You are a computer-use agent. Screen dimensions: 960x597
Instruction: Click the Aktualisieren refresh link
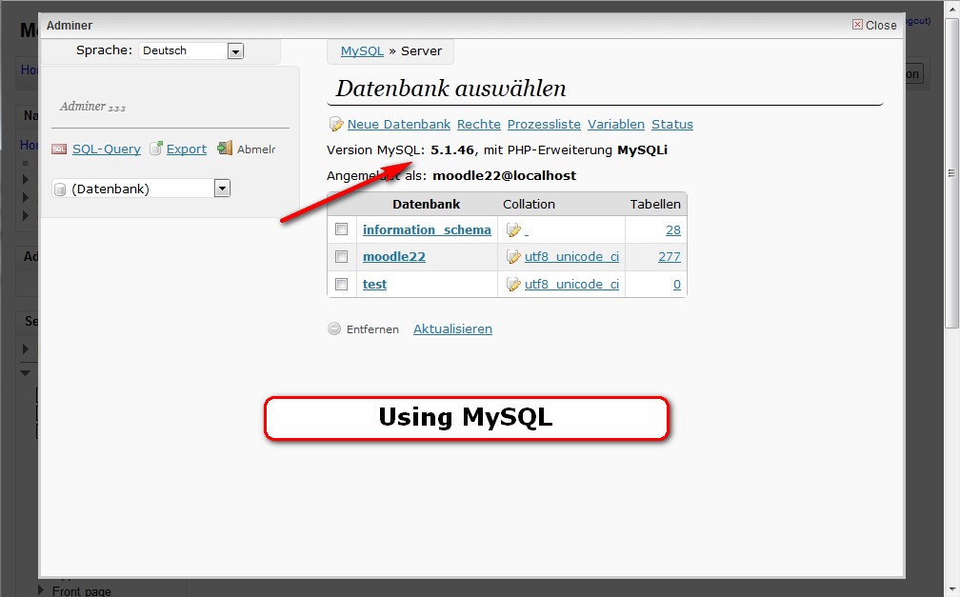point(452,328)
